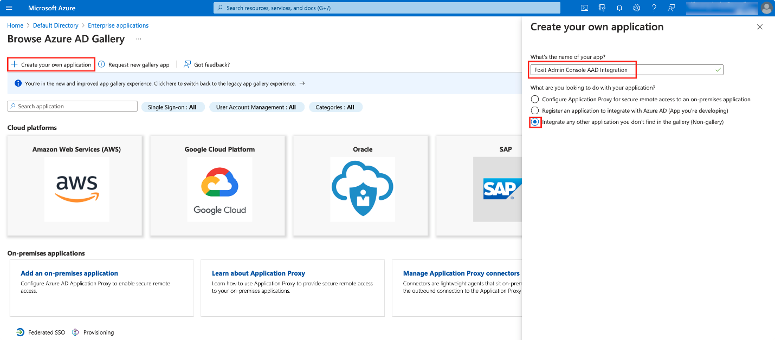Open the portal hamburger menu
775x340 pixels.
9,8
